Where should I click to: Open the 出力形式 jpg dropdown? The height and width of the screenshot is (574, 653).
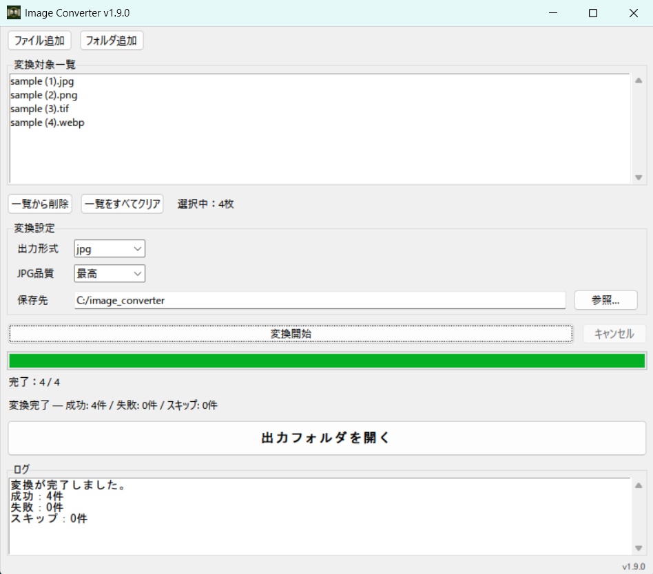(110, 249)
